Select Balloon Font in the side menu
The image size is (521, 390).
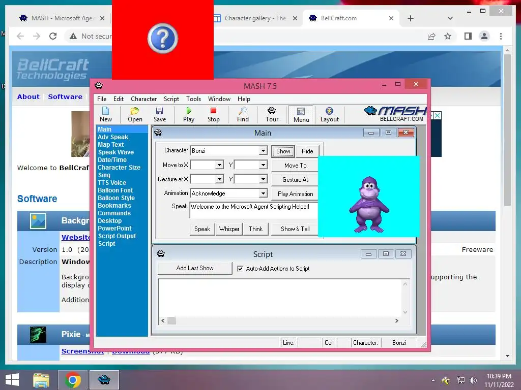(x=115, y=190)
